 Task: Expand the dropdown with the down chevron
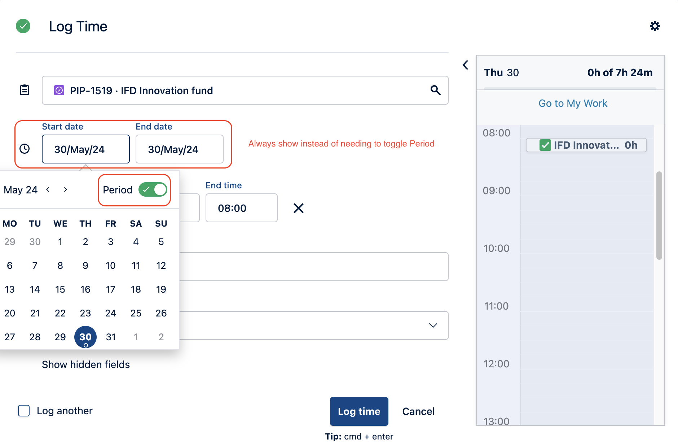(x=433, y=325)
